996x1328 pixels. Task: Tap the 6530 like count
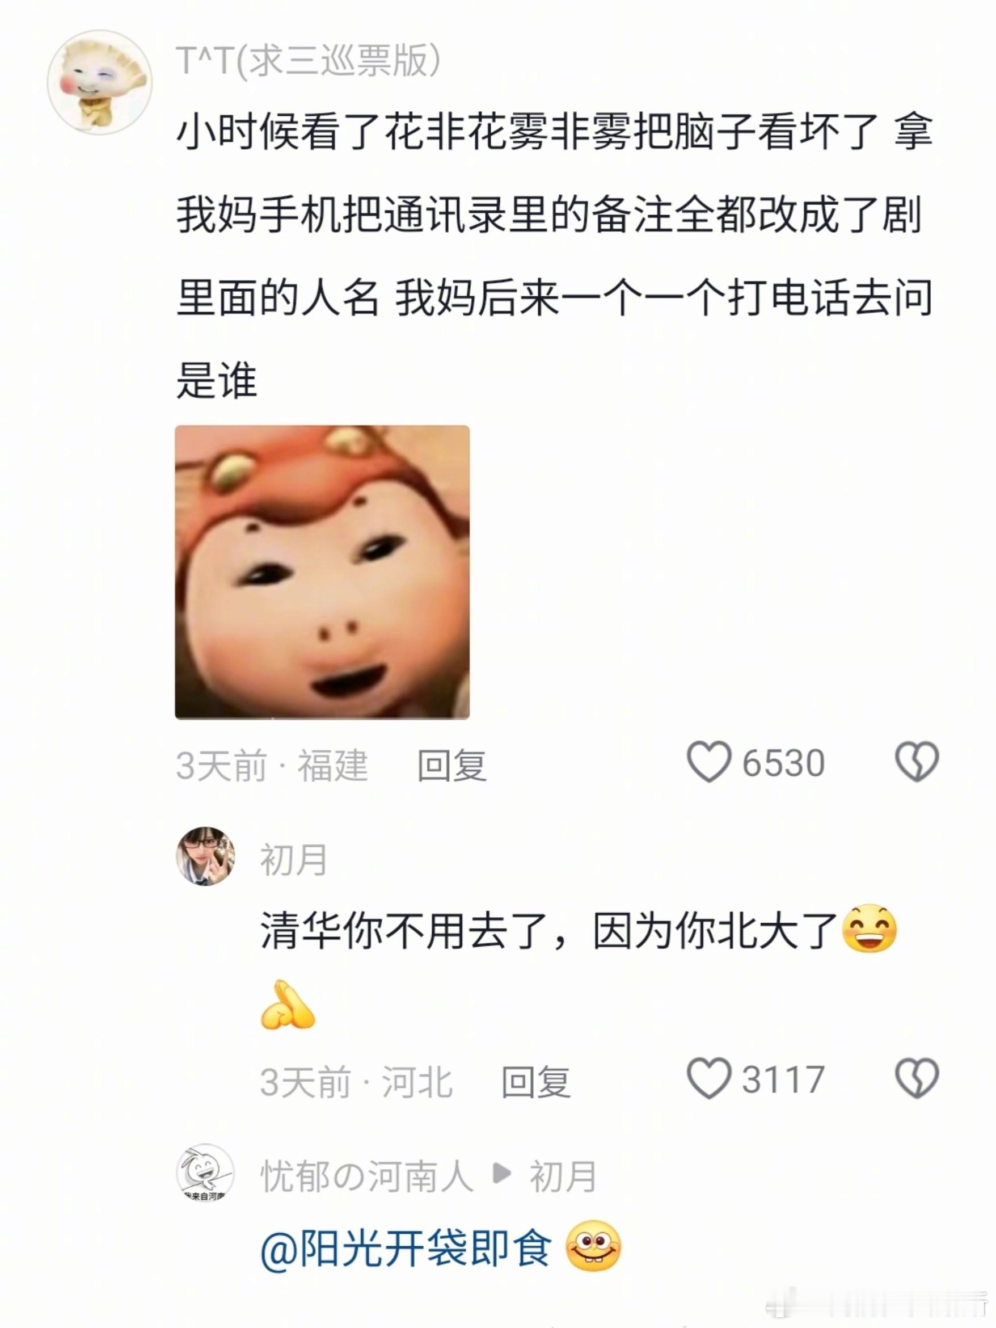coord(784,763)
